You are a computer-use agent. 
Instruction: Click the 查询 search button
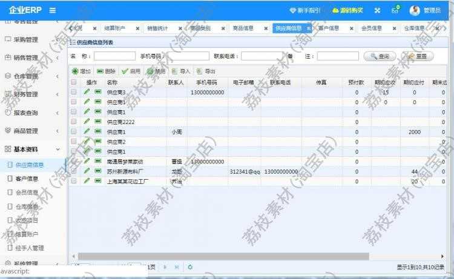(x=380, y=56)
